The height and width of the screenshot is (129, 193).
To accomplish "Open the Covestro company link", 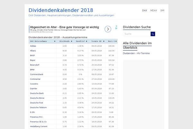I will click(x=34, y=84).
